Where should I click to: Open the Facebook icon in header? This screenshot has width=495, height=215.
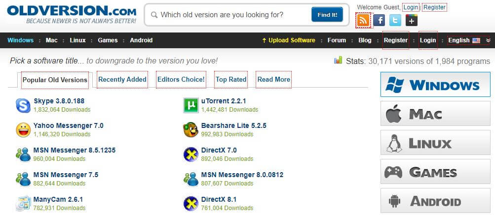point(379,21)
